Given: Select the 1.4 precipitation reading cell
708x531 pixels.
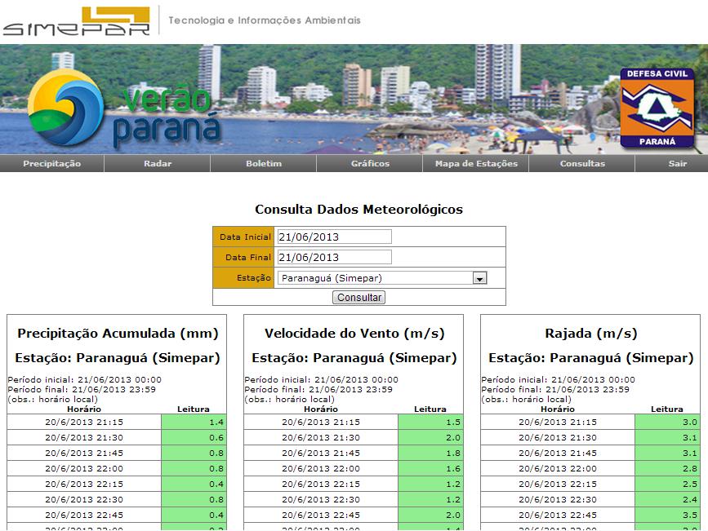Looking at the screenshot, I should coord(194,422).
